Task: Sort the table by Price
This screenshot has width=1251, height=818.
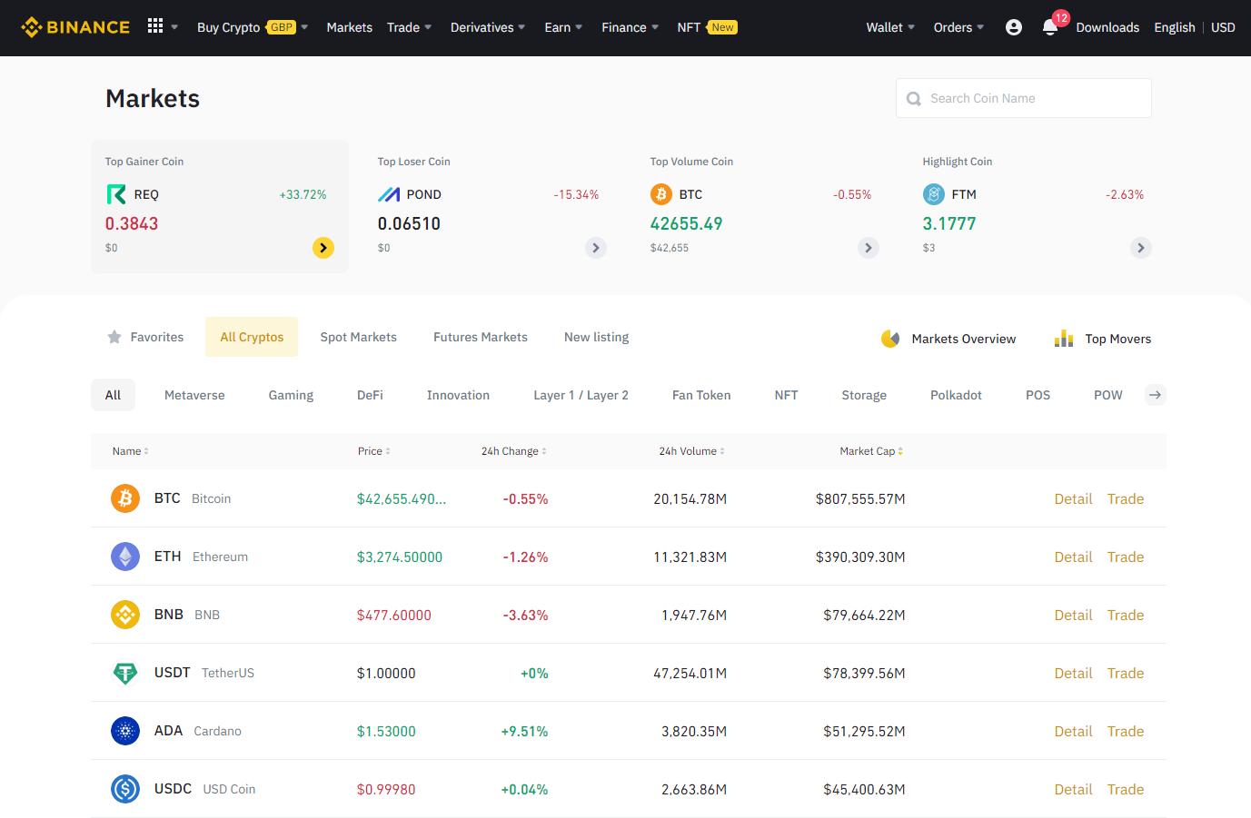Action: click(373, 450)
